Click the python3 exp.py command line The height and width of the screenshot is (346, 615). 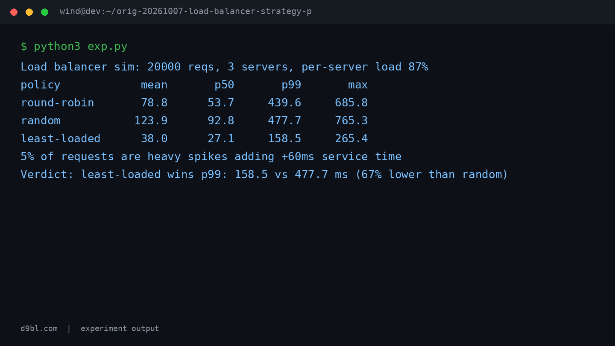click(74, 47)
